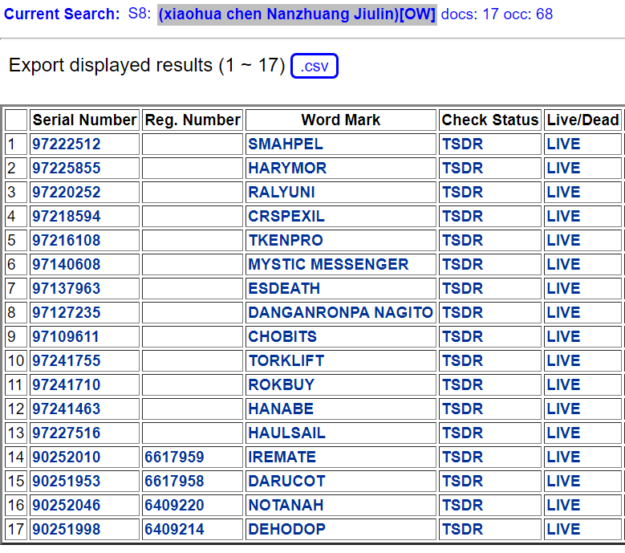This screenshot has width=625, height=553.
Task: Open the HANABE word mark
Action: (281, 409)
